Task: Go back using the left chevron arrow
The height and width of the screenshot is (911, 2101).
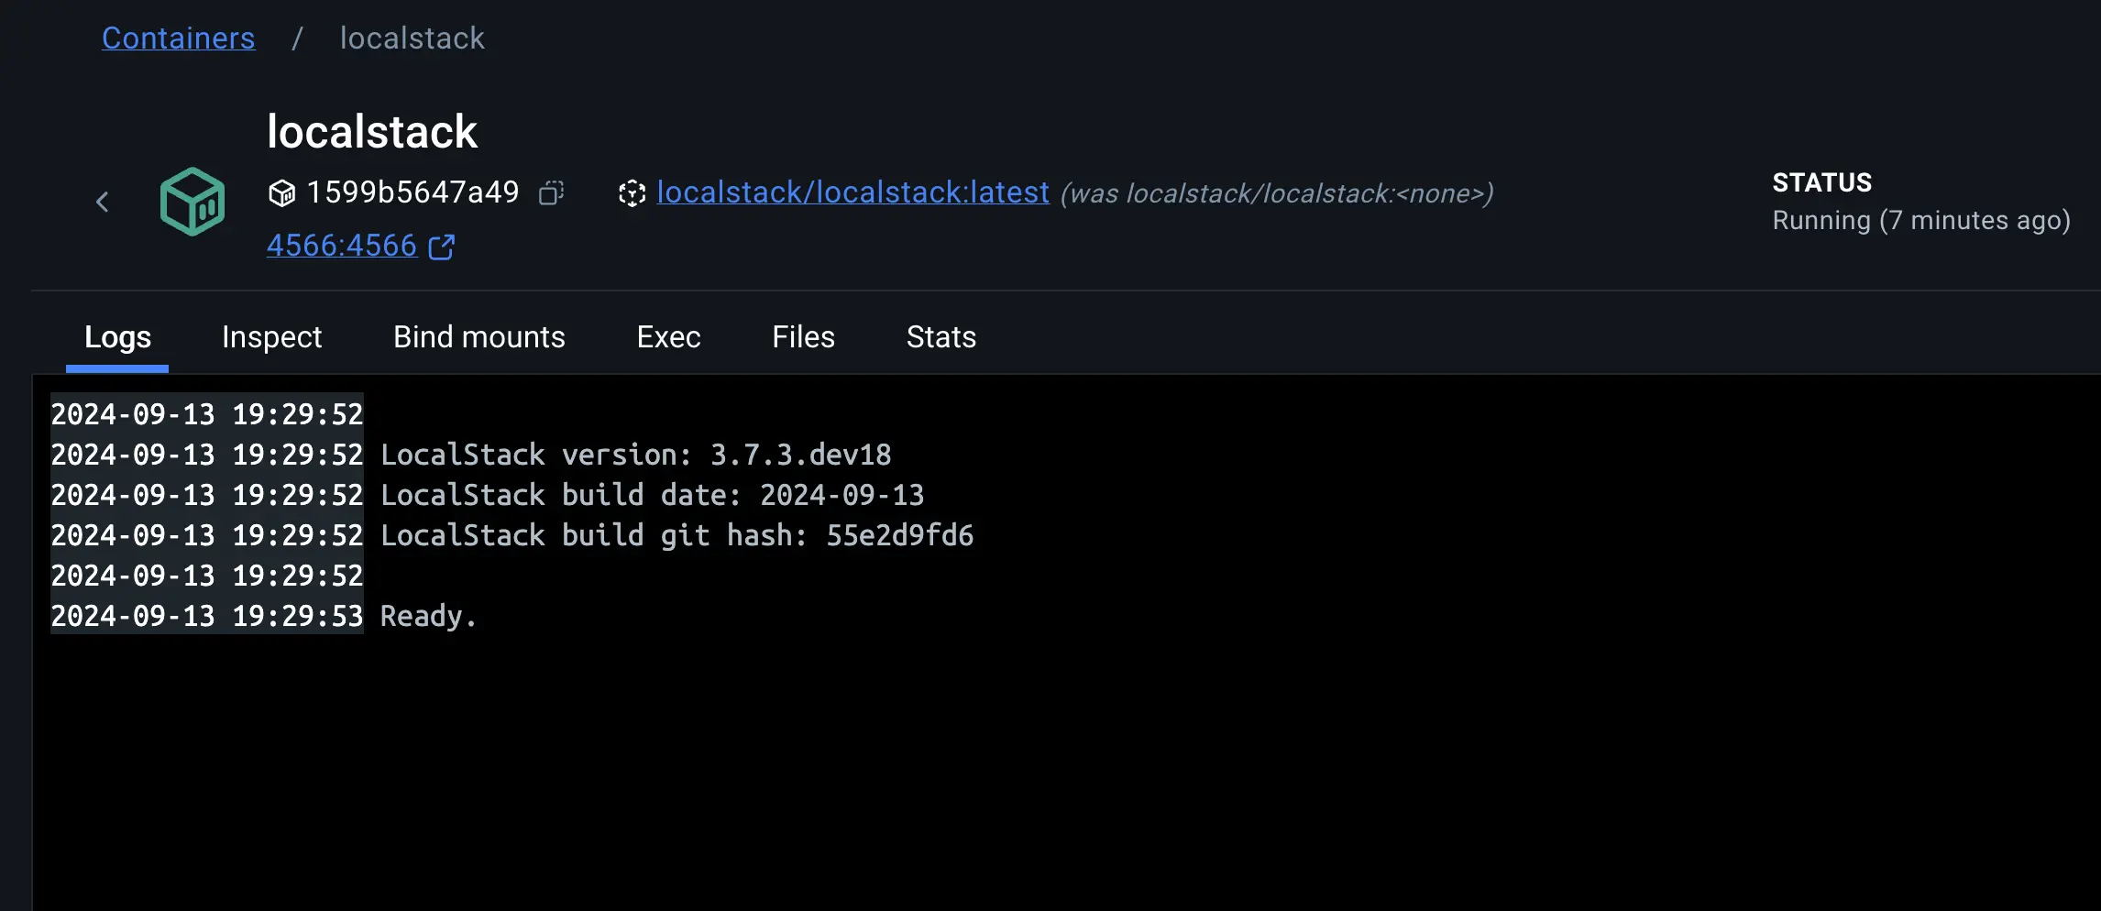Action: (x=102, y=202)
